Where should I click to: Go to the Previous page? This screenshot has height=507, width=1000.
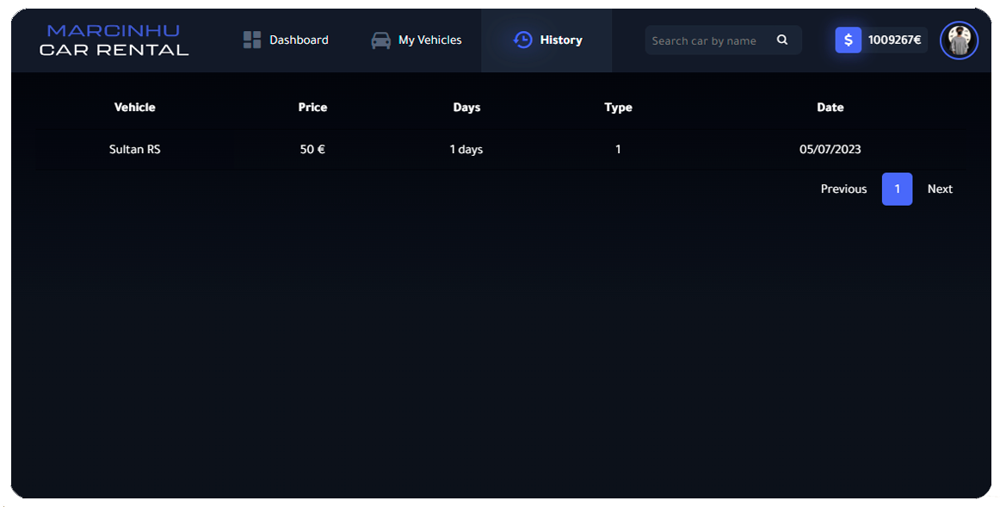843,189
